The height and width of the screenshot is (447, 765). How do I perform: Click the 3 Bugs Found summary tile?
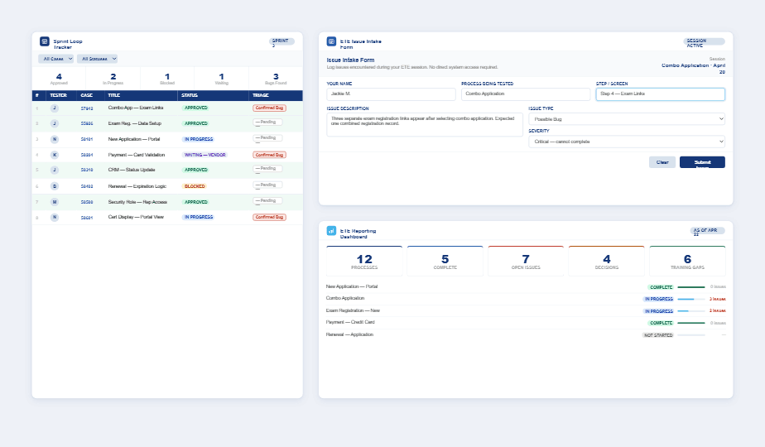tap(276, 79)
